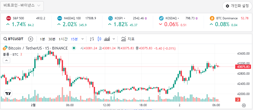Open the 비트코인 - 바이낸스 selector dropdown
The width and height of the screenshot is (253, 110).
tap(22, 6)
